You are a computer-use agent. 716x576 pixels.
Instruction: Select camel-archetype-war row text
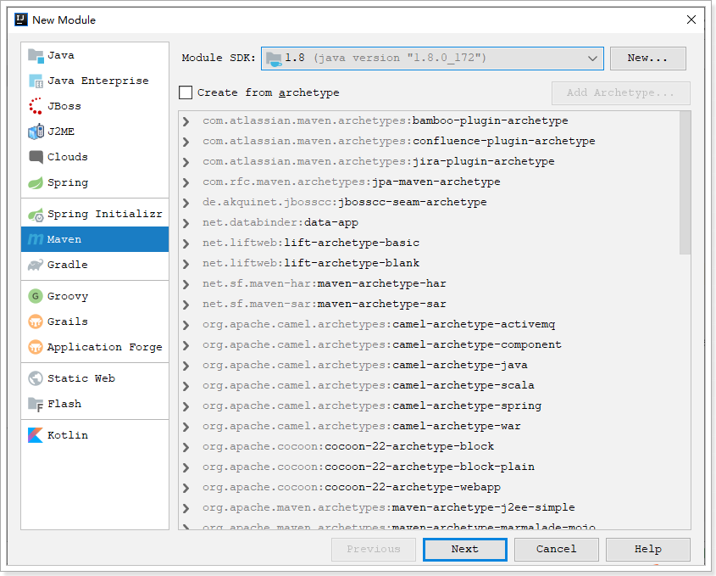pos(362,426)
